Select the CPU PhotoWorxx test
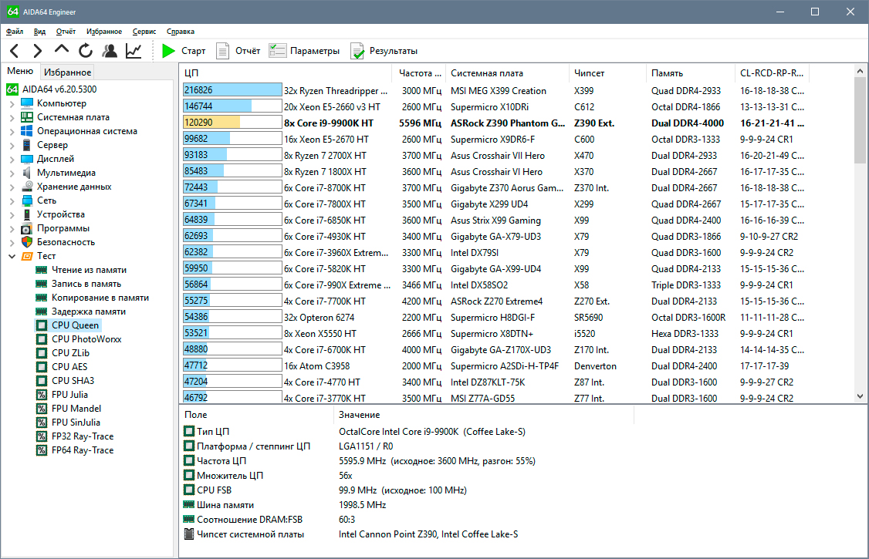This screenshot has height=559, width=869. click(78, 338)
